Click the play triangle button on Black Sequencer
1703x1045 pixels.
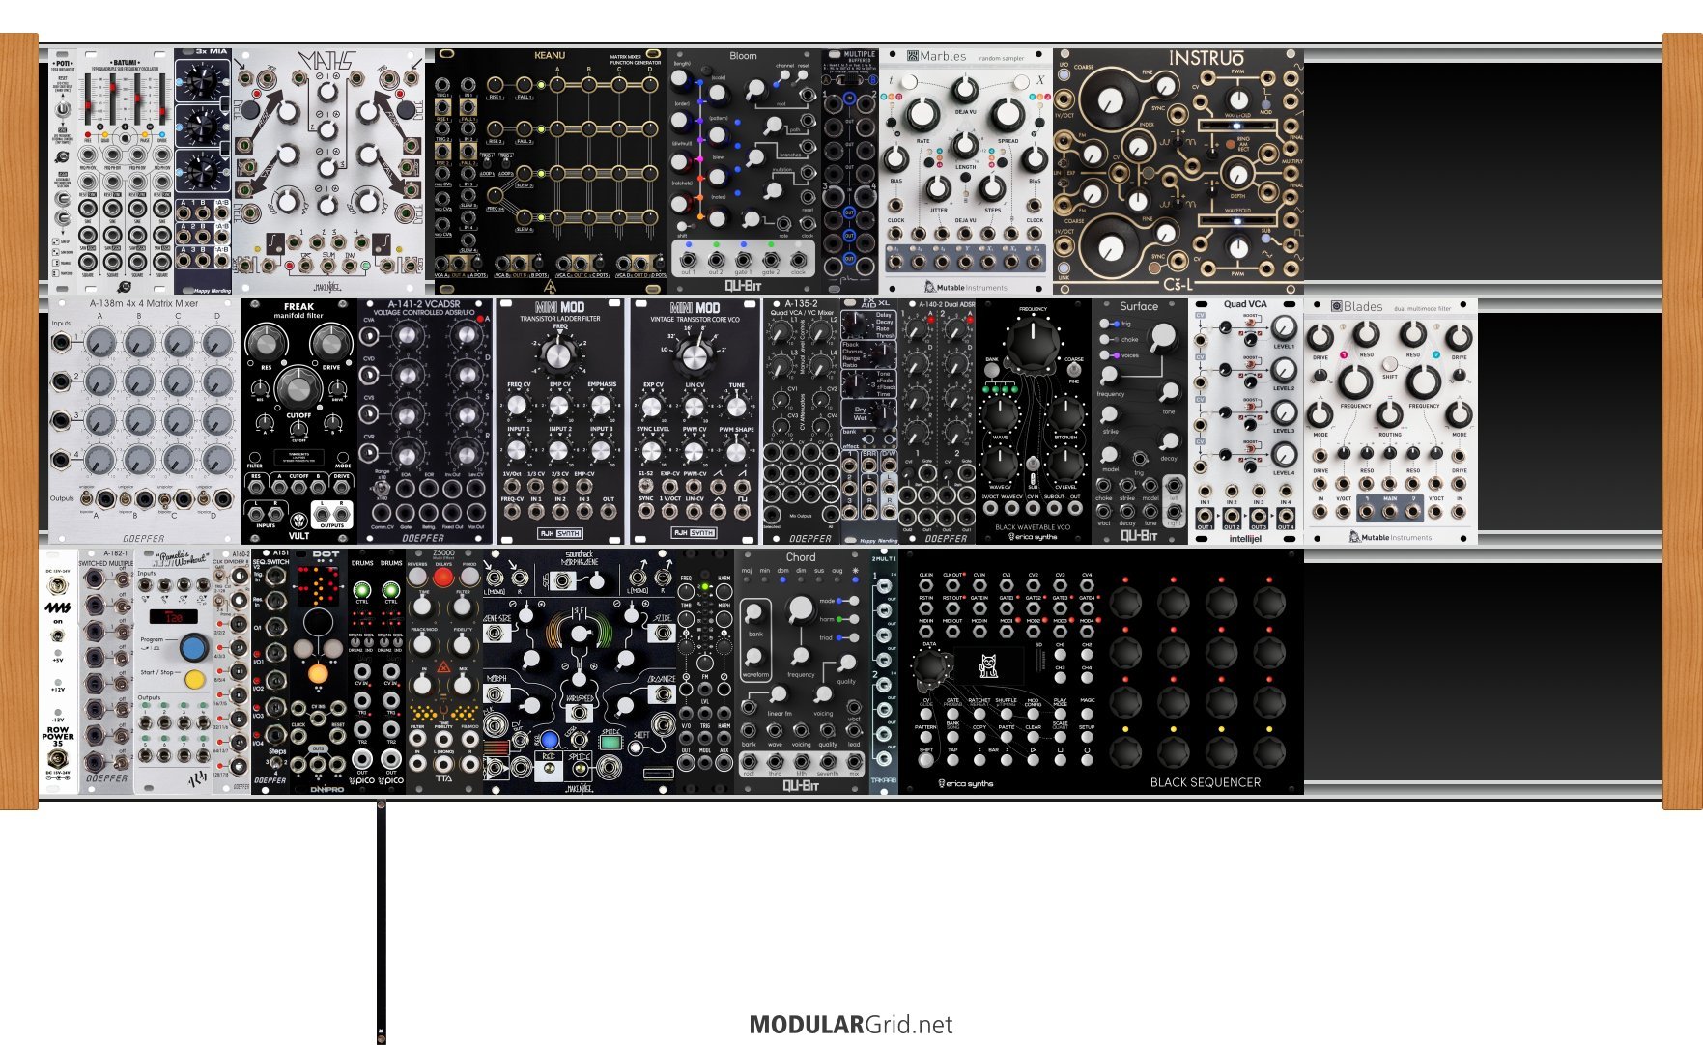(1034, 761)
